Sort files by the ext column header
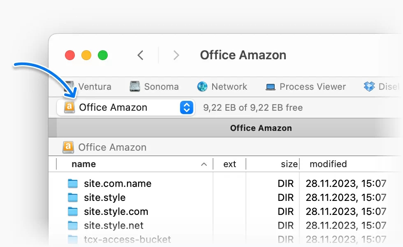This screenshot has height=247, width=403. pos(229,164)
